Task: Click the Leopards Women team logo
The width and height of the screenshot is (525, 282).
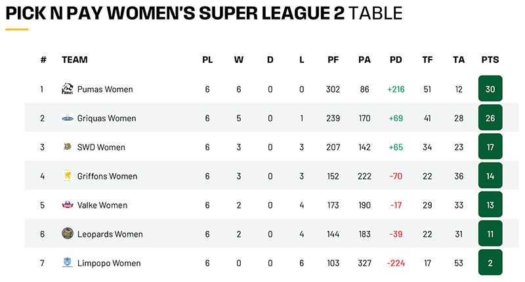Action: point(68,233)
